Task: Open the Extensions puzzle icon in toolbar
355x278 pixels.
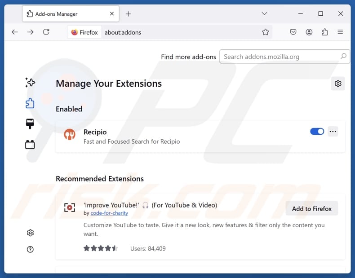Action: [324, 32]
